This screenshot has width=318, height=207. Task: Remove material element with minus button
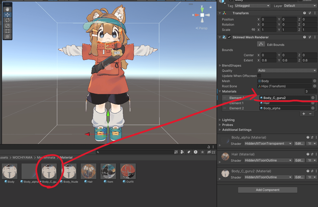[x=310, y=114]
